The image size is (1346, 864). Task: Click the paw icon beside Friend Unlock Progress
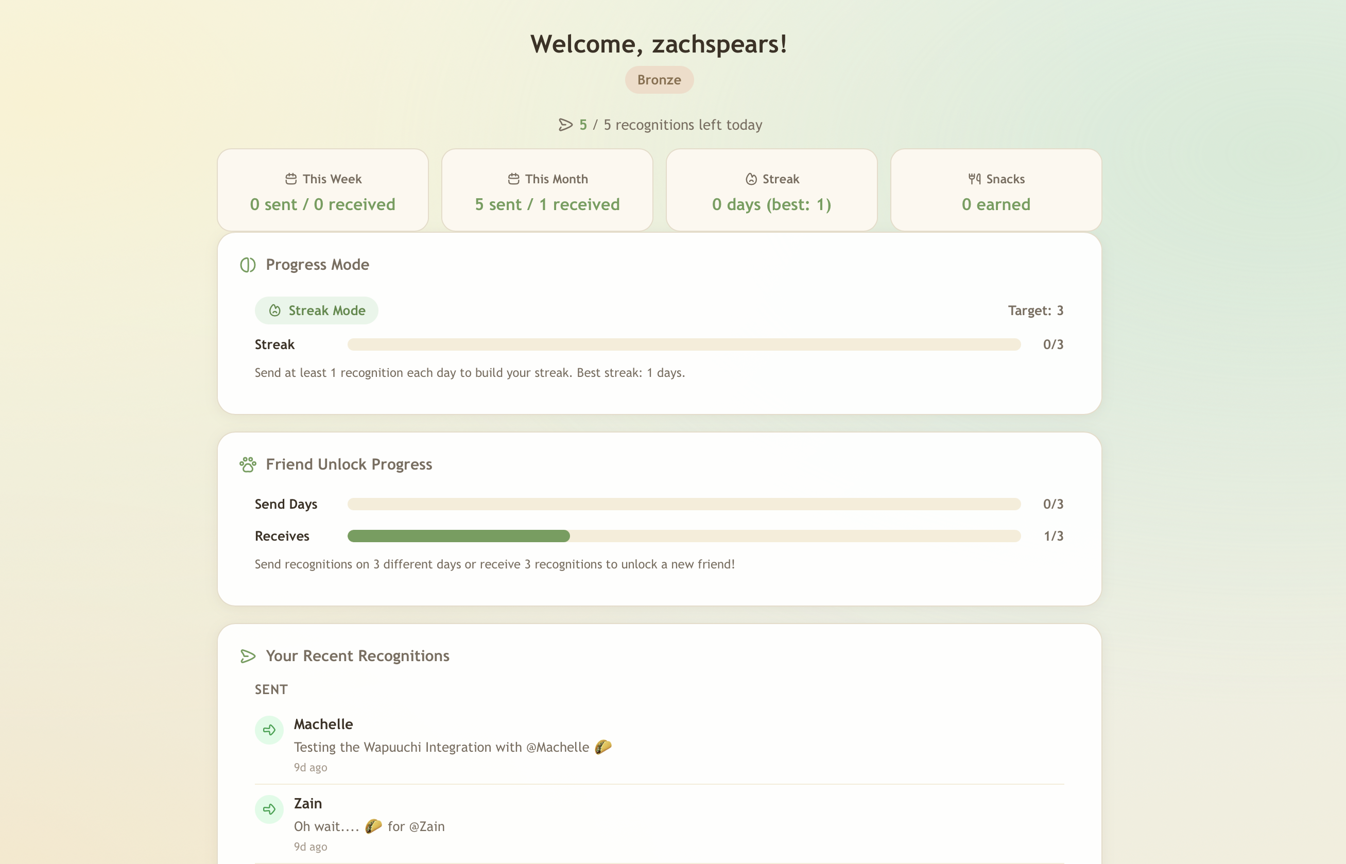tap(248, 464)
